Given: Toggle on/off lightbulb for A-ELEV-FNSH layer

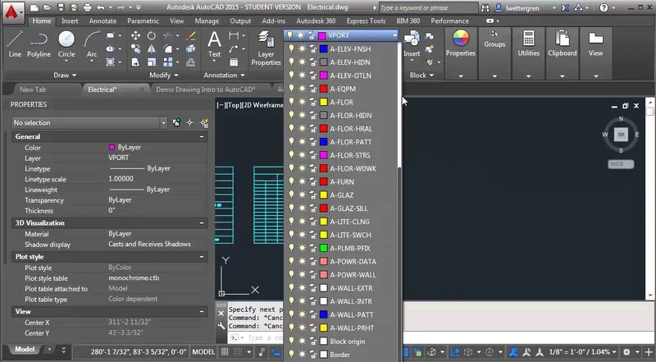Looking at the screenshot, I should [x=292, y=49].
